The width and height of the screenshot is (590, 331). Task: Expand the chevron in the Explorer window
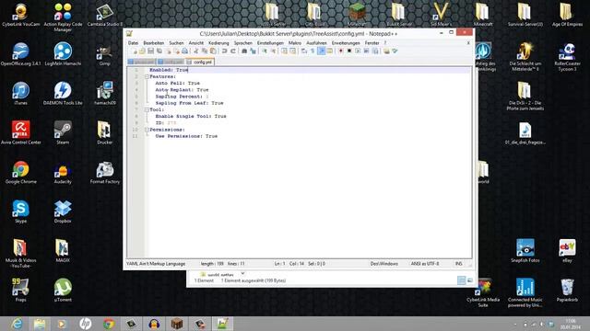(x=242, y=274)
